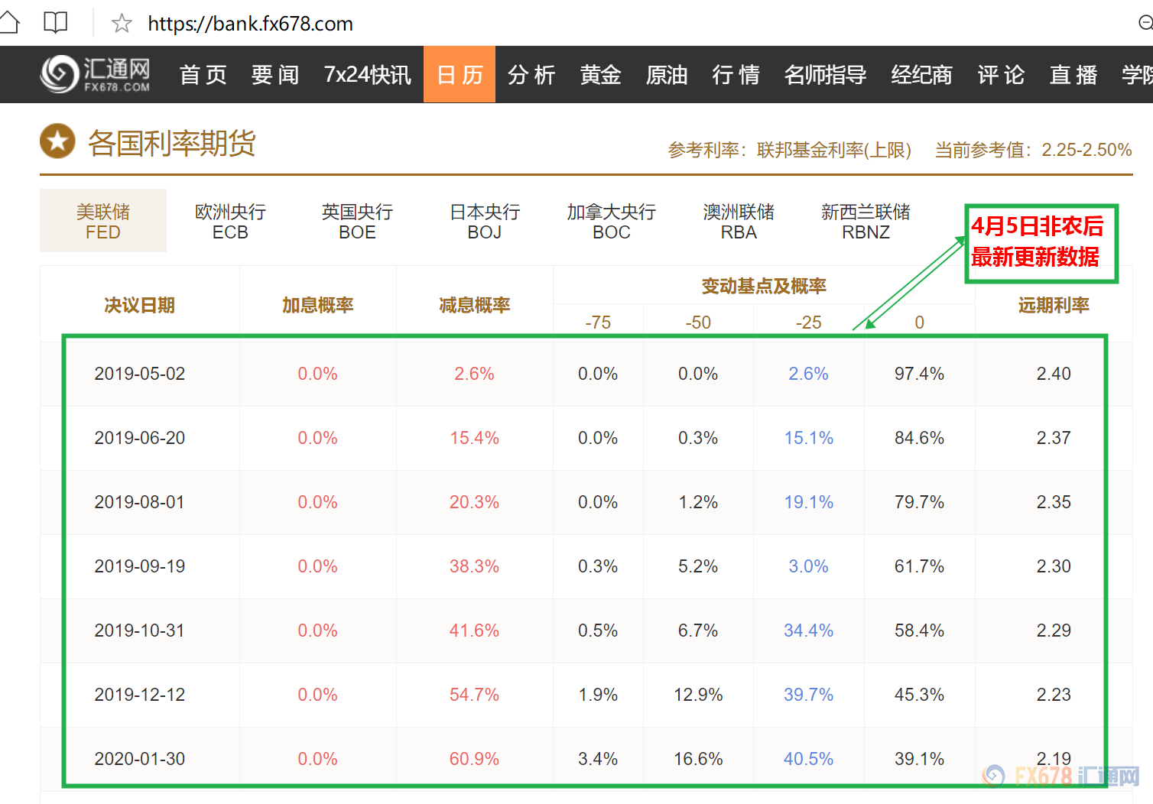The width and height of the screenshot is (1153, 804).
Task: Click the 40.5% link in the -25 column
Action: click(808, 758)
